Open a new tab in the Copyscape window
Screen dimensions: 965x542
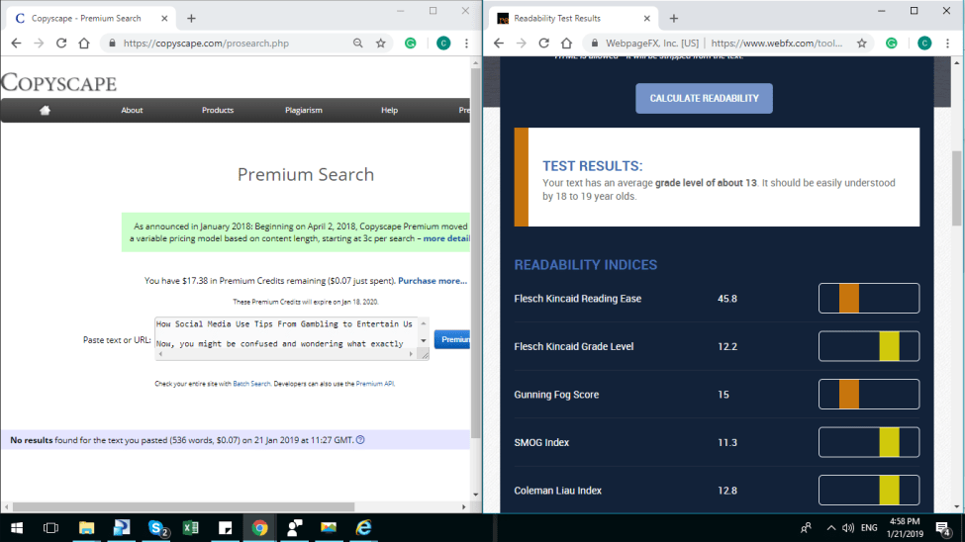(191, 19)
